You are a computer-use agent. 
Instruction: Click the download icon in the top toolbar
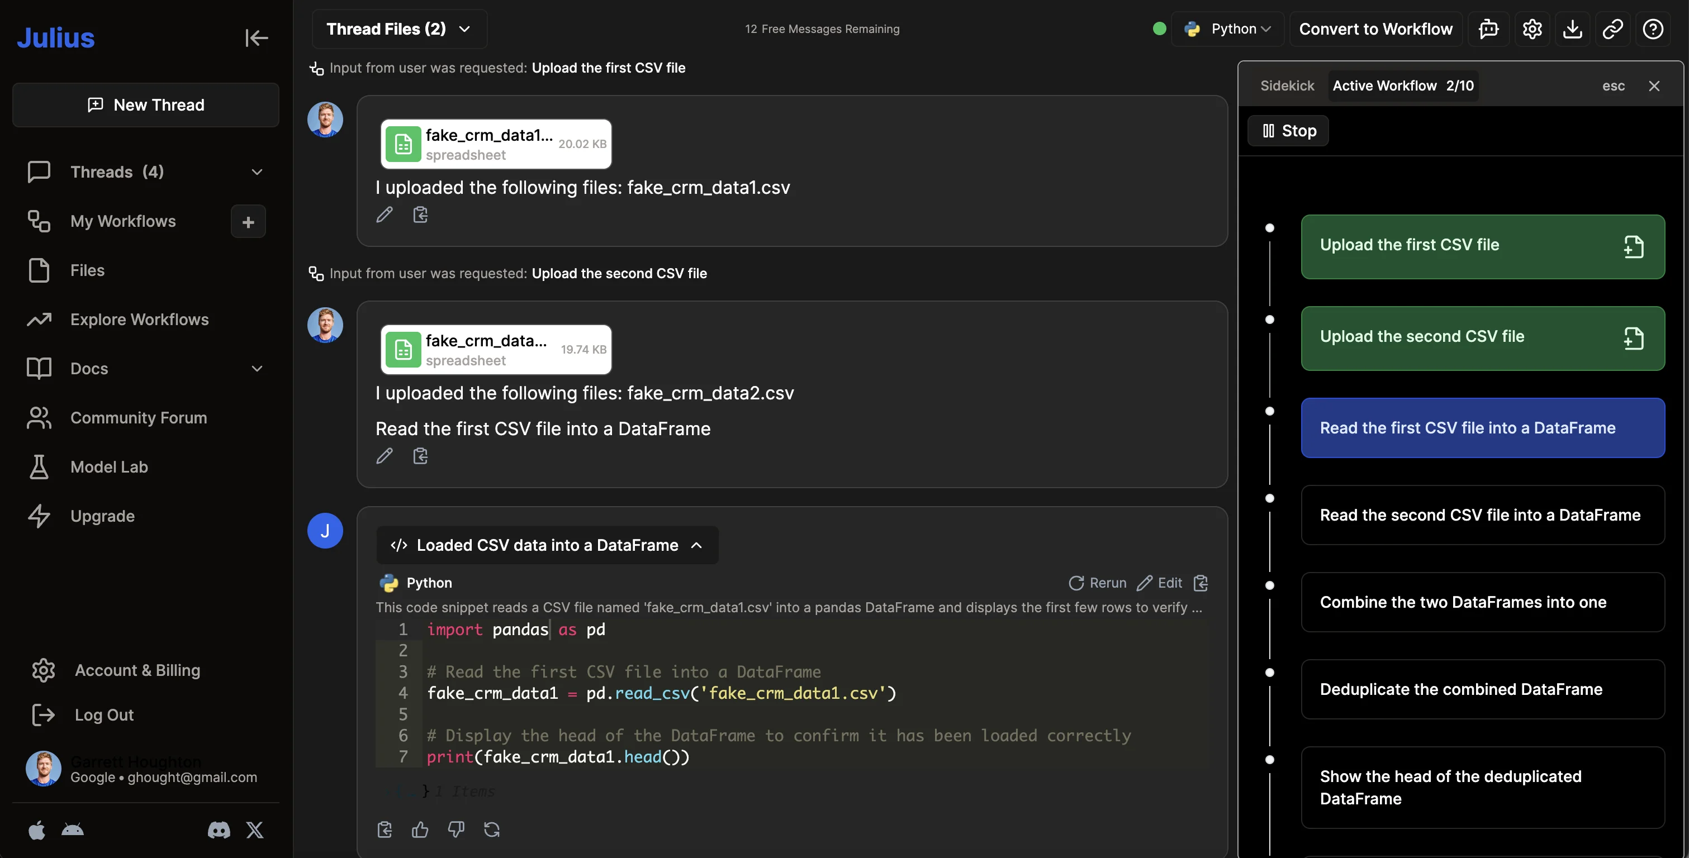click(1572, 29)
